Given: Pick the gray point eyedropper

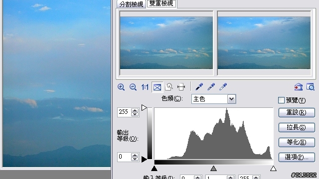Looking at the screenshot, I should click(211, 87).
